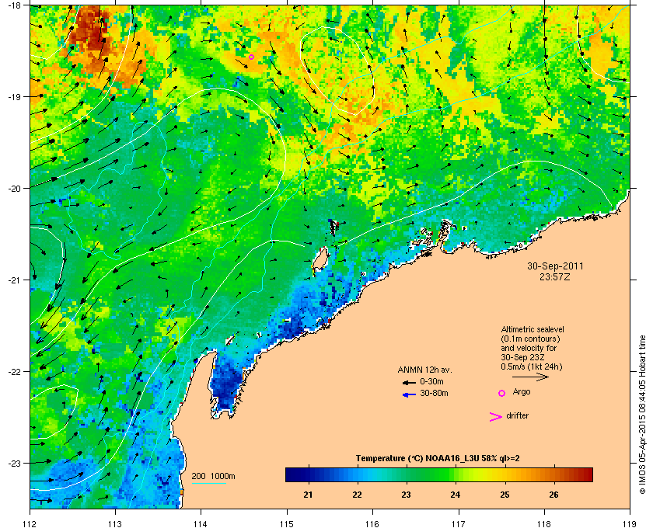Click the colorbar tick label '26'
This screenshot has height=528, width=653.
pyautogui.click(x=553, y=495)
